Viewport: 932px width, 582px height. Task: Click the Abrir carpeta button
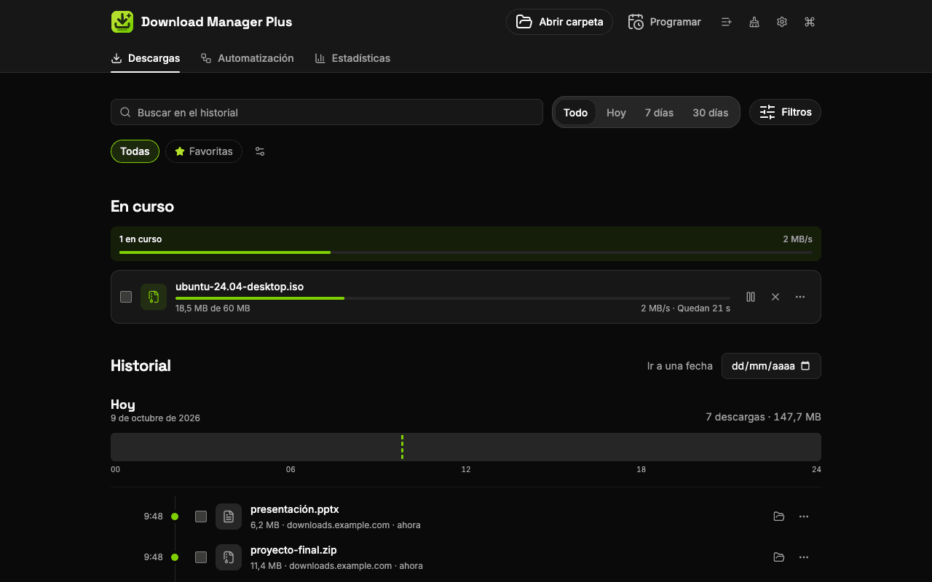[x=559, y=22]
